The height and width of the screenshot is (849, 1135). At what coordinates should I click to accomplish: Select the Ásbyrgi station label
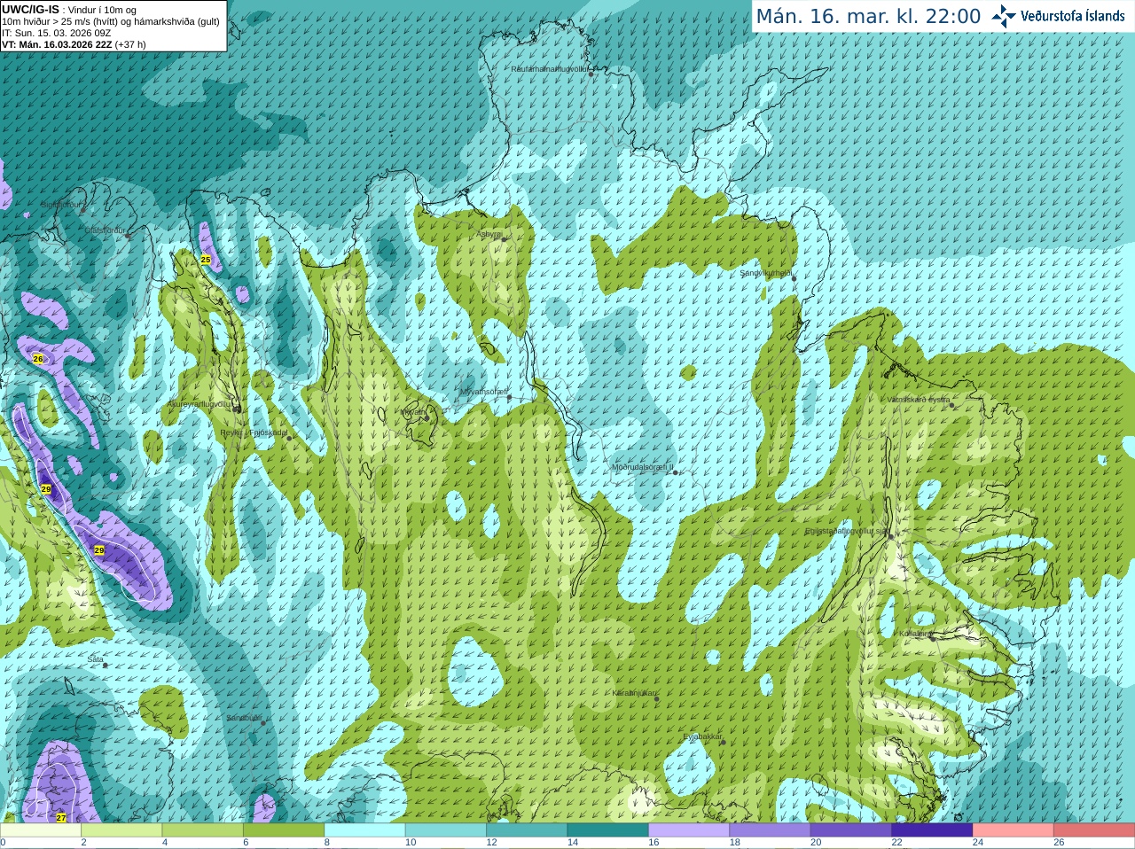489,234
